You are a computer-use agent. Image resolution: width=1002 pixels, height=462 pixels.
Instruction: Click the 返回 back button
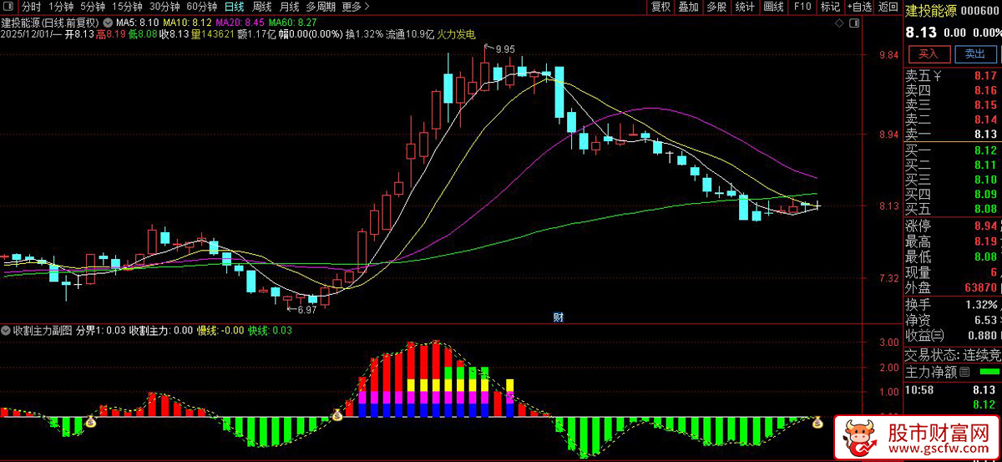[x=888, y=7]
